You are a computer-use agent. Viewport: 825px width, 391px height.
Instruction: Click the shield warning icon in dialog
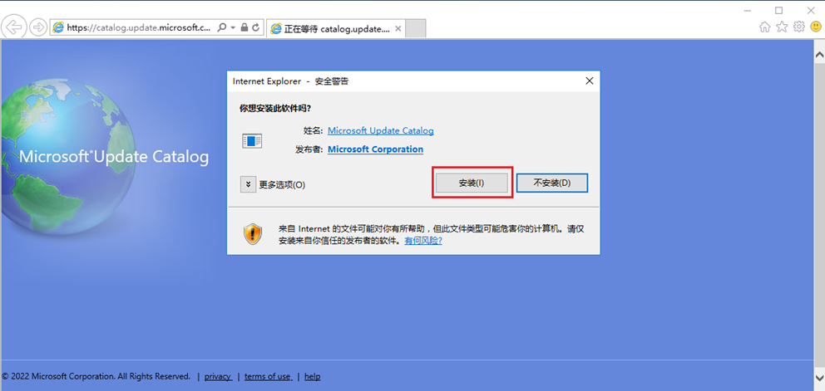click(253, 234)
